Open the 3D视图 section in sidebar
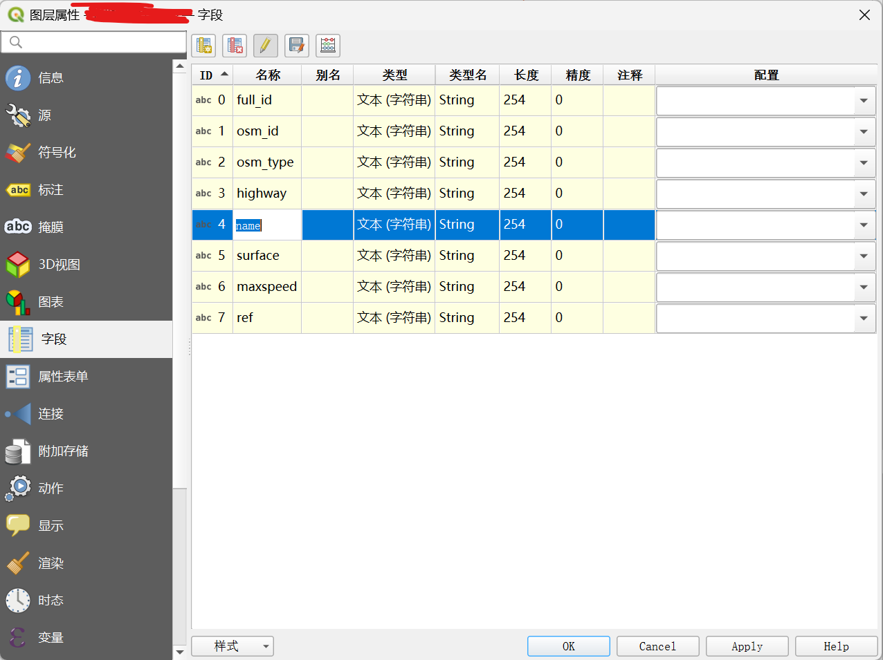This screenshot has width=883, height=660. [x=59, y=265]
